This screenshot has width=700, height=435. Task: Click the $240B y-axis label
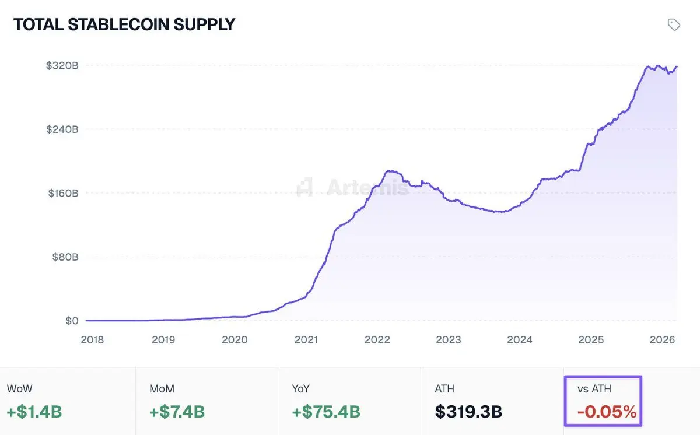click(62, 129)
